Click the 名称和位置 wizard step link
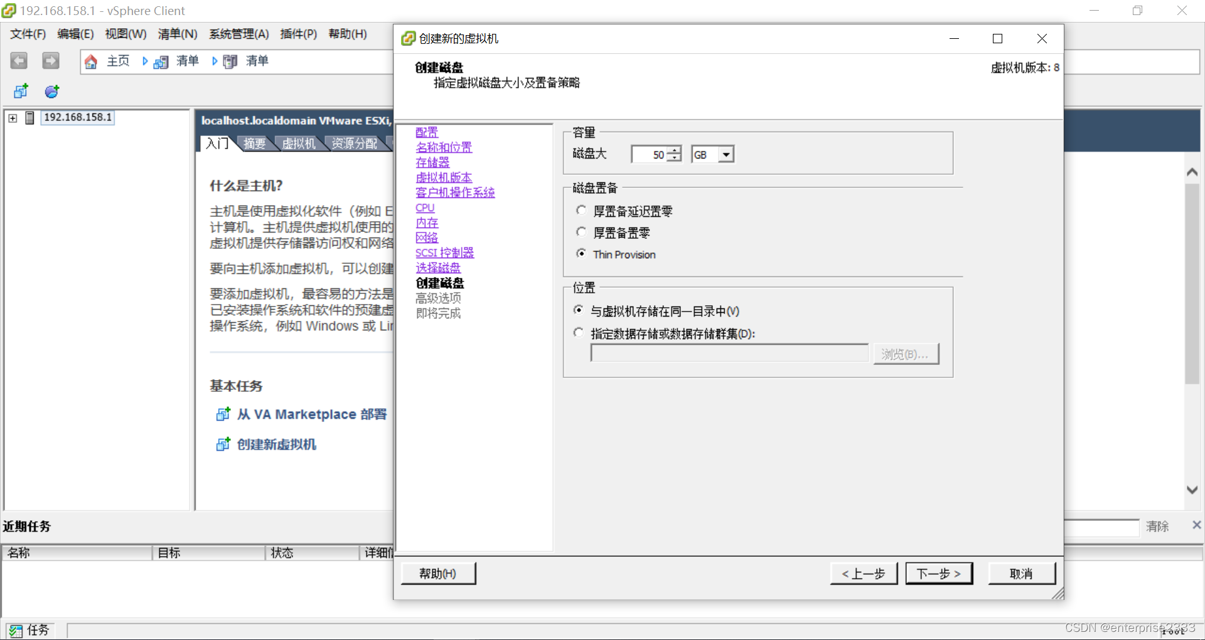This screenshot has height=640, width=1205. coord(444,147)
